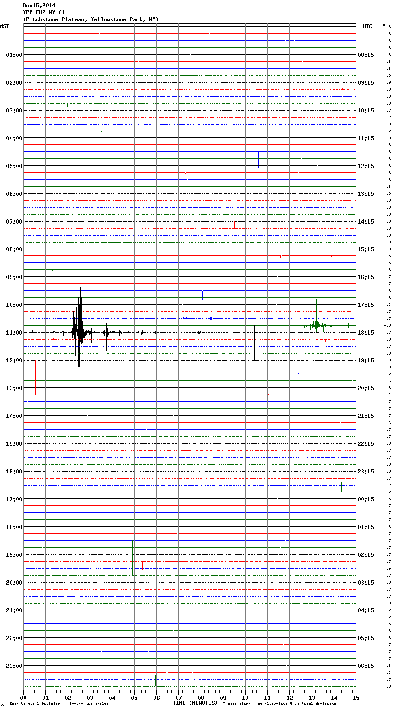This screenshot has width=393, height=710.
Task: Click the "02:15" UTC time label
Action: click(x=366, y=555)
